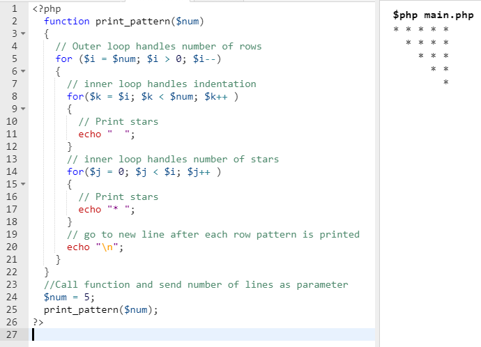Click the five-star first output row
481x347 pixels.
click(x=421, y=29)
